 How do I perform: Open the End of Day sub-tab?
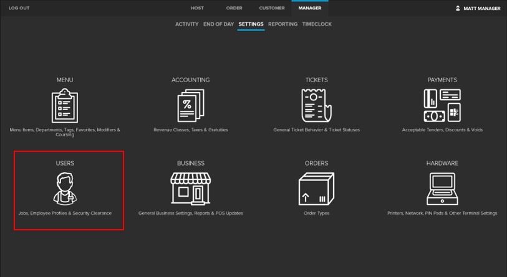pyautogui.click(x=218, y=24)
